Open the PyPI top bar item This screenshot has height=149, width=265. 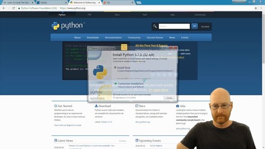pyautogui.click(x=145, y=15)
